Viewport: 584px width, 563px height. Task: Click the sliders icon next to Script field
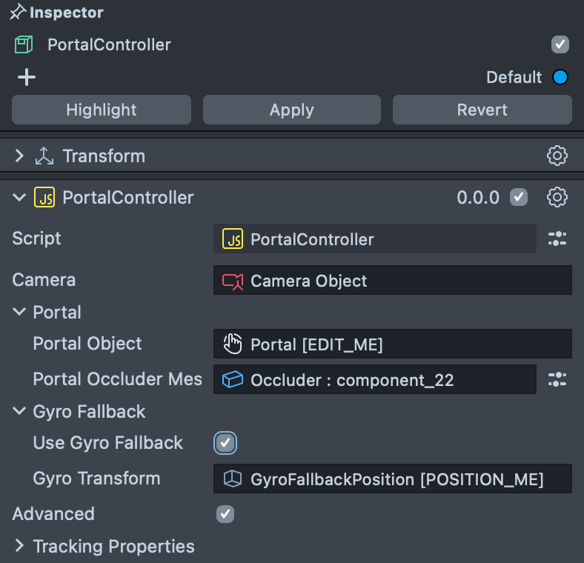(557, 239)
